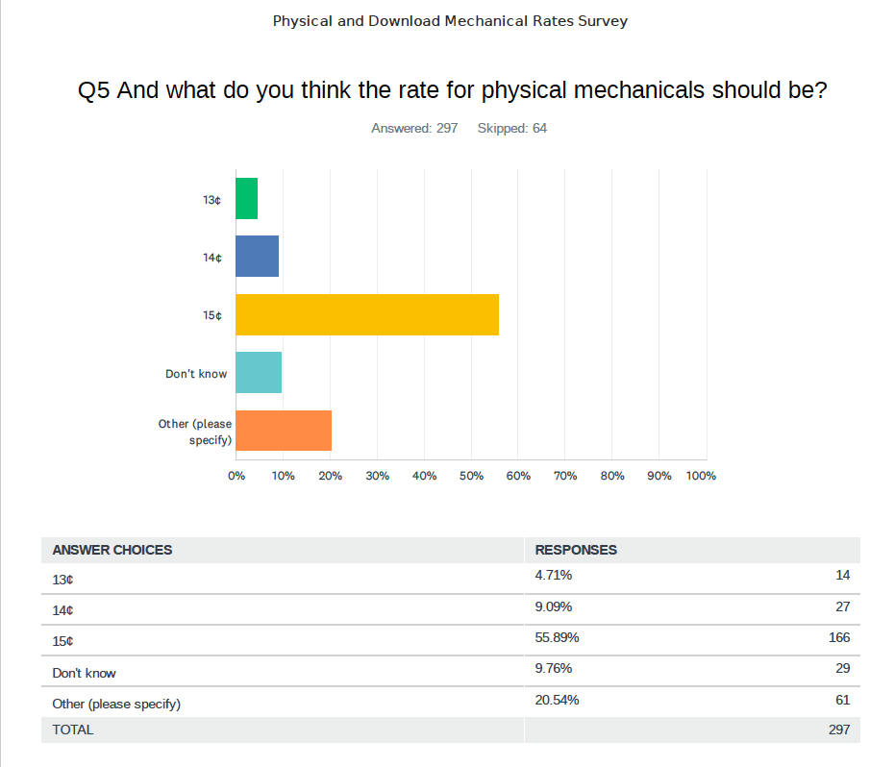Click the TOTAL row label
The image size is (895, 767).
coord(73,730)
